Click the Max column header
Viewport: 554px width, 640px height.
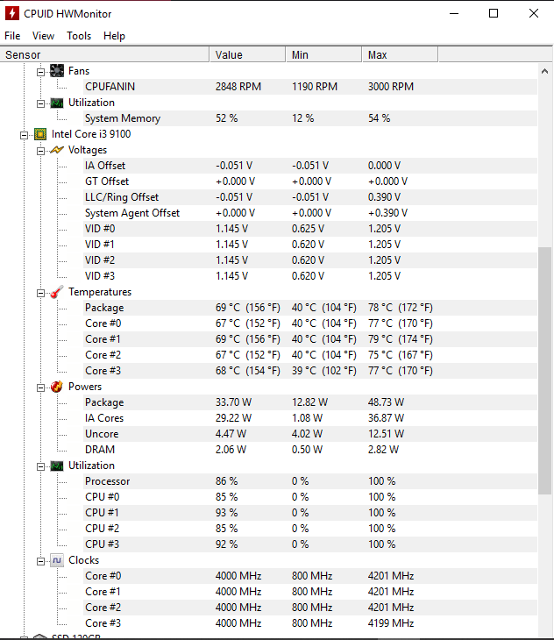(401, 54)
